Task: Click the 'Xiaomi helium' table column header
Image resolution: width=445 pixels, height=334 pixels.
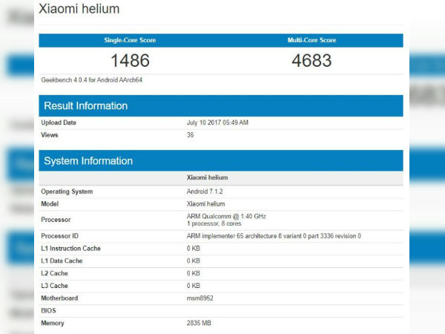Action: pyautogui.click(x=207, y=177)
